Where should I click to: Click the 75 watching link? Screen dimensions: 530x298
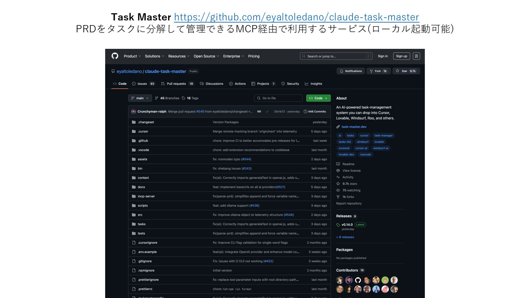(x=348, y=190)
